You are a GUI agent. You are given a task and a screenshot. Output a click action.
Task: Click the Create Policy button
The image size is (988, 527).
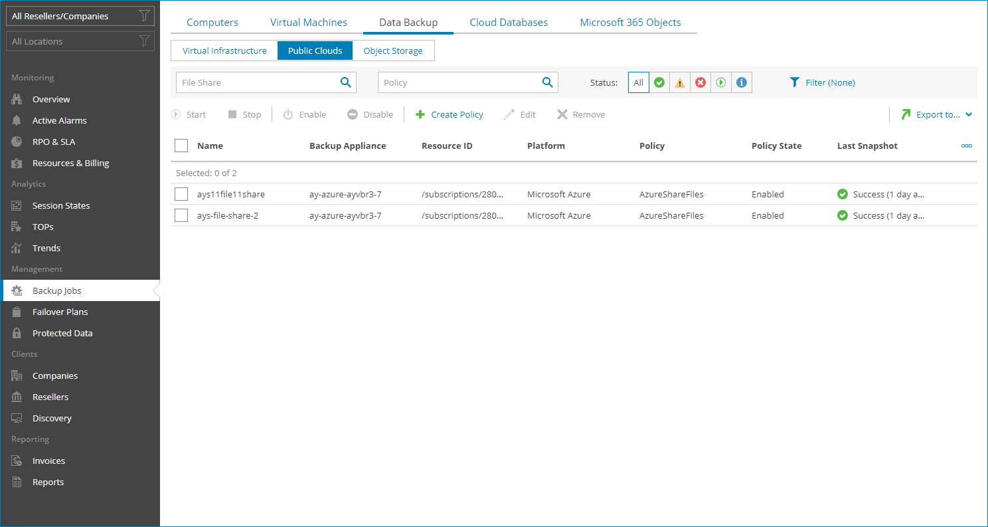[x=450, y=115]
